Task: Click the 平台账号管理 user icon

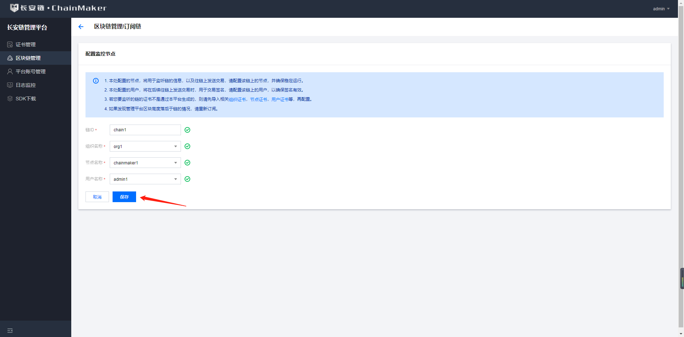Action: (10, 72)
